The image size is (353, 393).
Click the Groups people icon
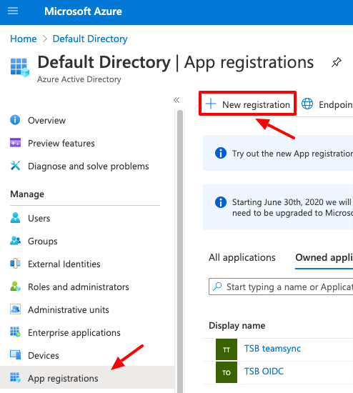pyautogui.click(x=15, y=241)
